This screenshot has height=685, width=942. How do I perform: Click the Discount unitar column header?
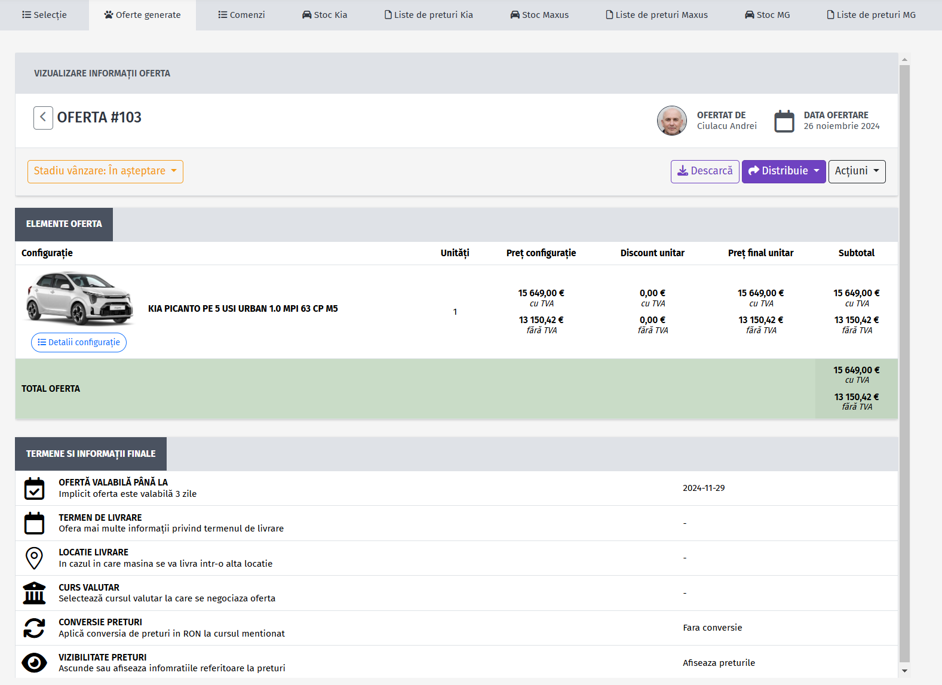point(652,253)
